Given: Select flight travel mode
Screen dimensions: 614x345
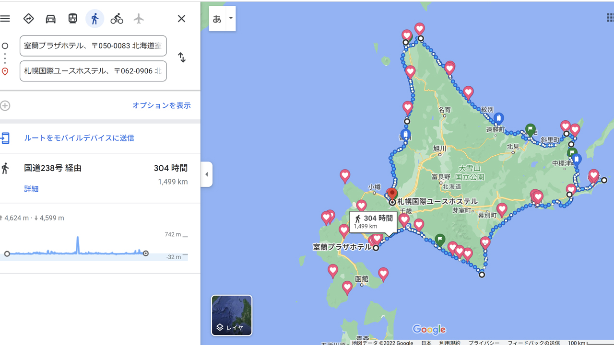Looking at the screenshot, I should point(139,19).
